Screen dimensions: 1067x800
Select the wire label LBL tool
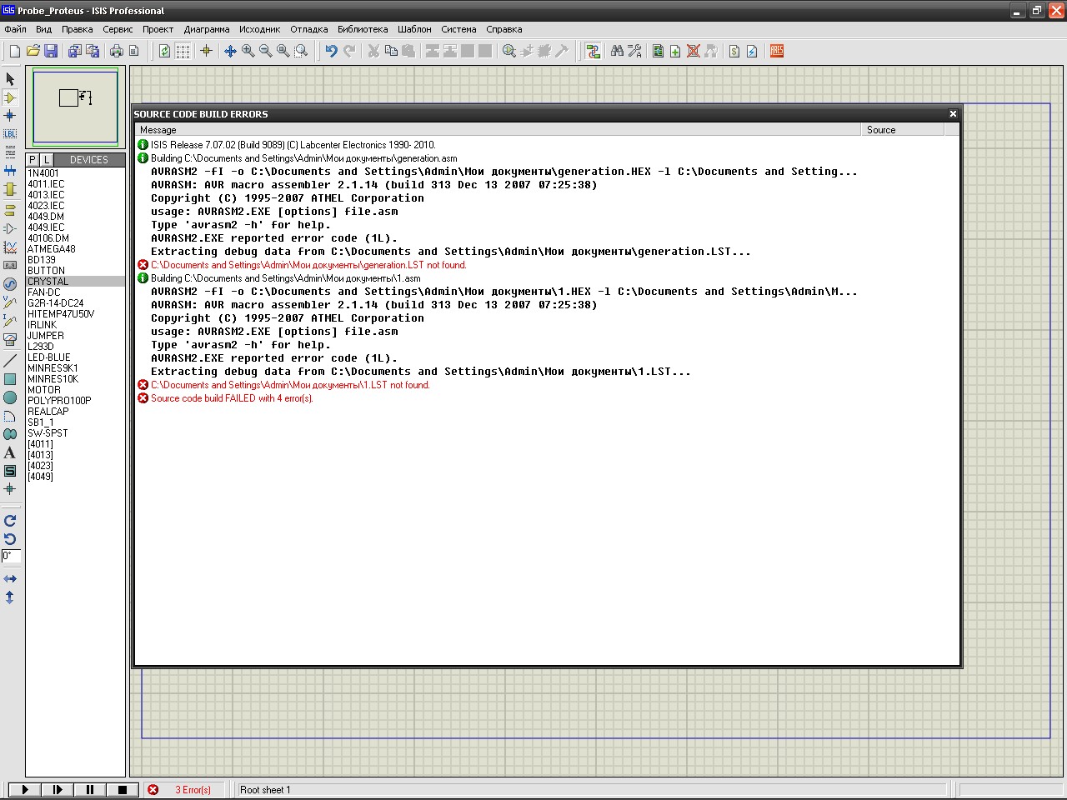click(x=10, y=134)
